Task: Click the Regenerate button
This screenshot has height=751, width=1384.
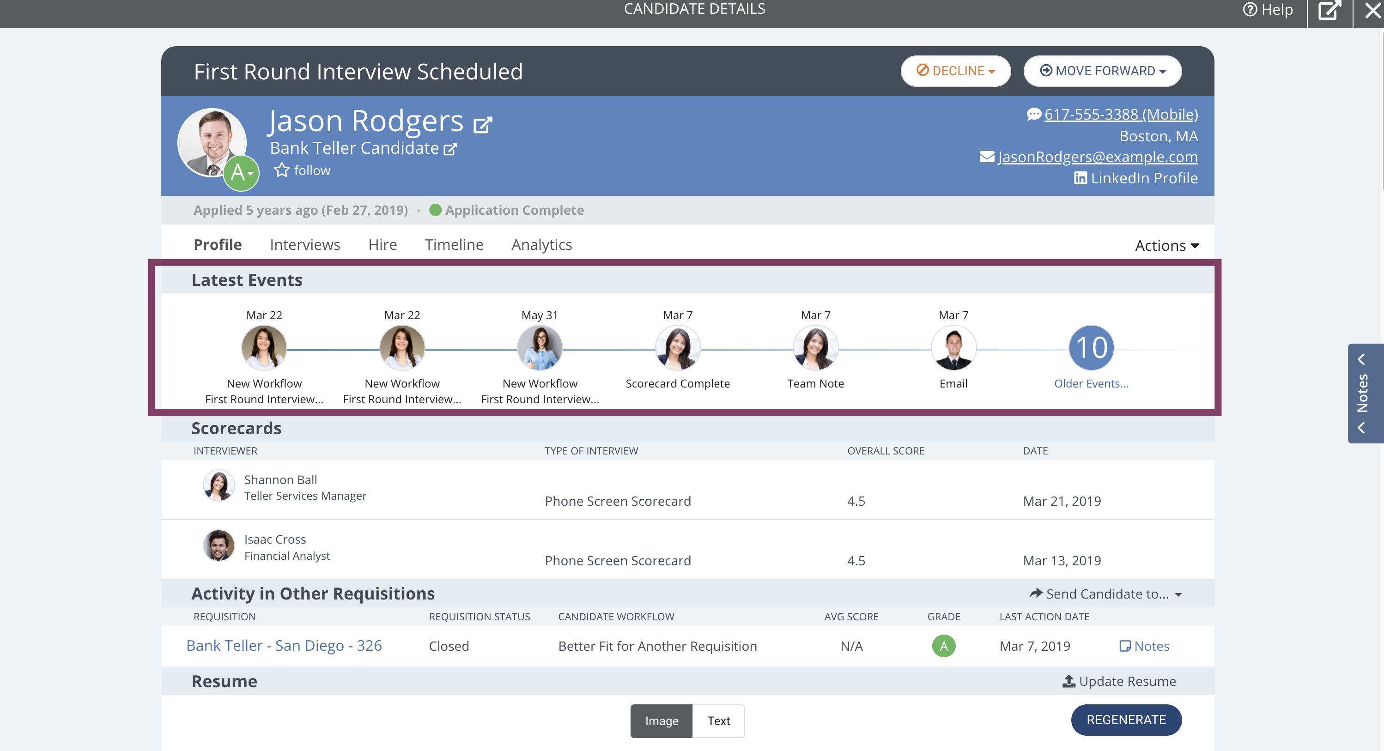Action: 1126,720
